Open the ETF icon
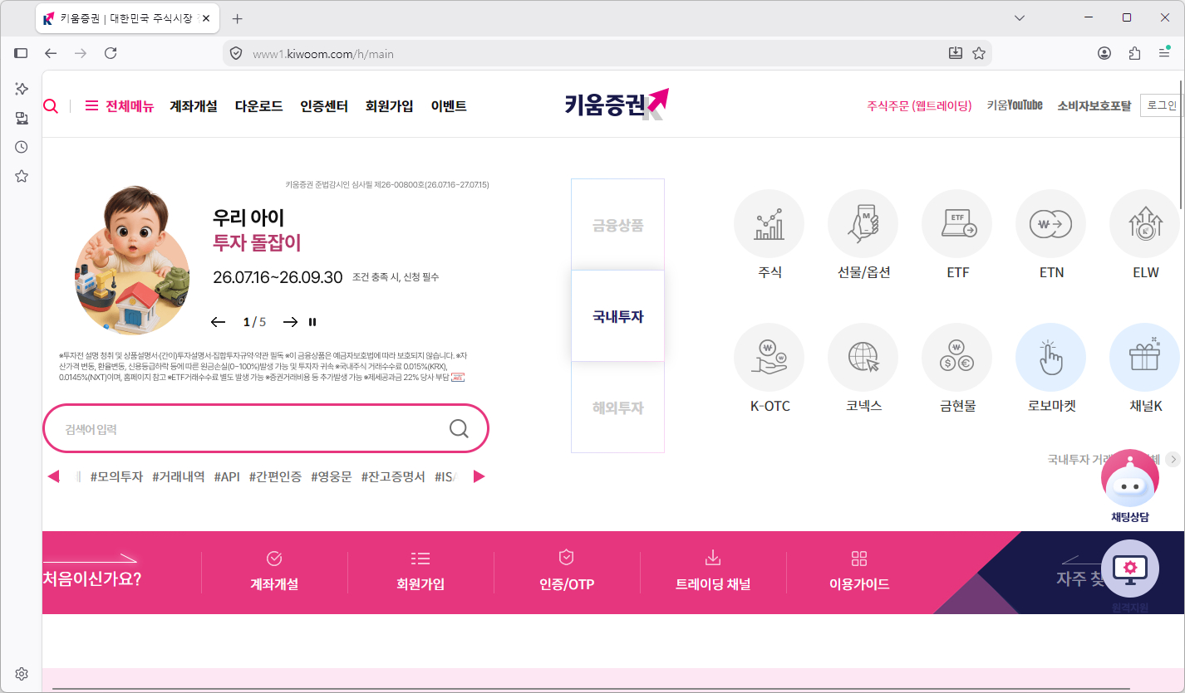The height and width of the screenshot is (693, 1185). pos(957,225)
